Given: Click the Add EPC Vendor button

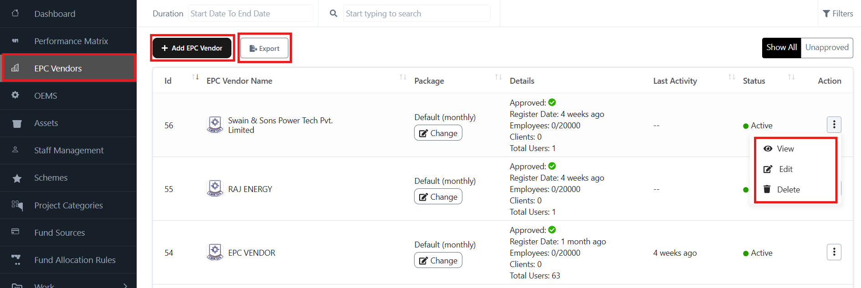Looking at the screenshot, I should click(192, 48).
